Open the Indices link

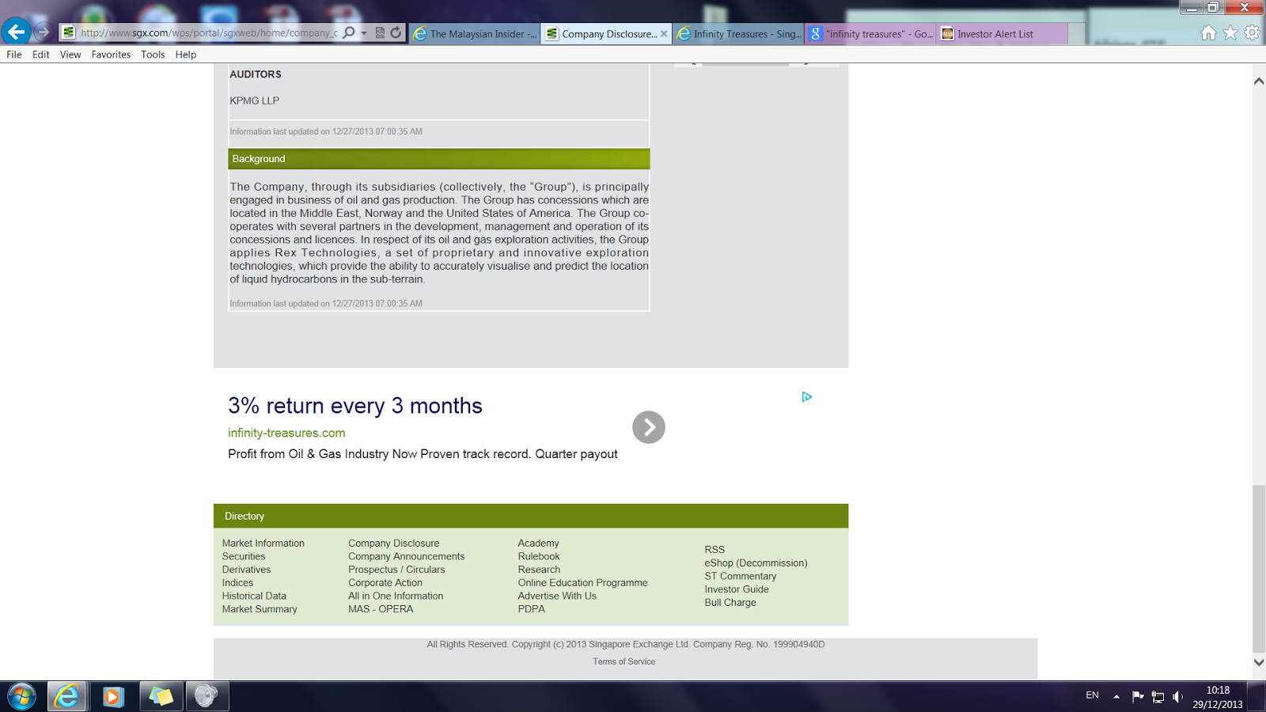coord(238,583)
